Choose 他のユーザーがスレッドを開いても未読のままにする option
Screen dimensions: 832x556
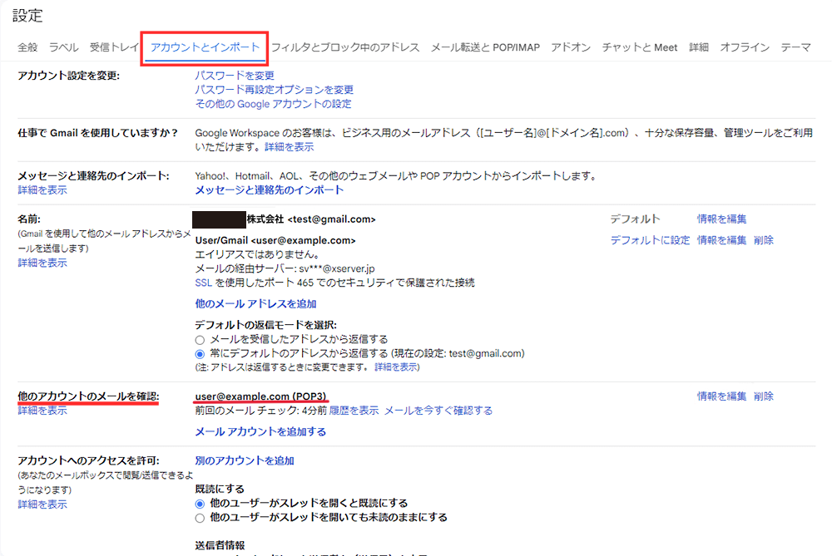tap(200, 518)
